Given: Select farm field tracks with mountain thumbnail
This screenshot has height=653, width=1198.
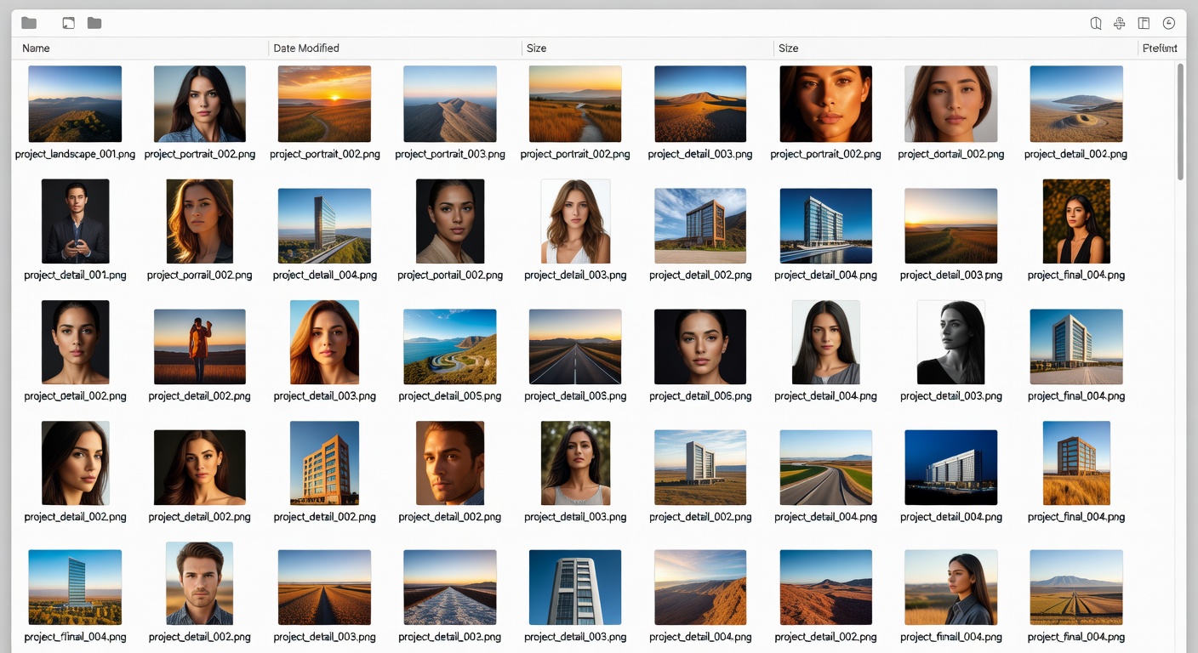Looking at the screenshot, I should coord(1076,588).
